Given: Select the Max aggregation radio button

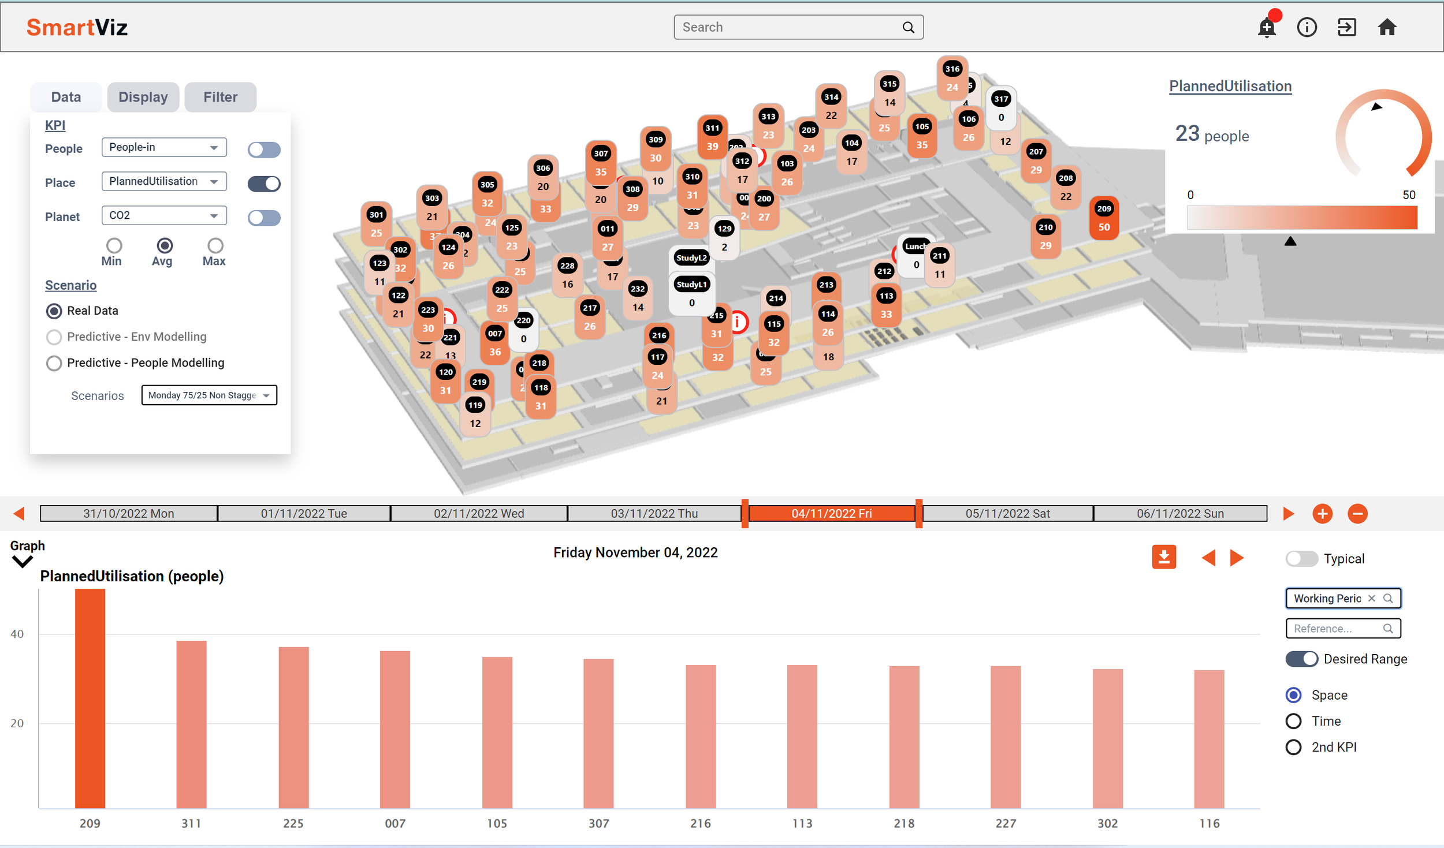Looking at the screenshot, I should pos(214,245).
